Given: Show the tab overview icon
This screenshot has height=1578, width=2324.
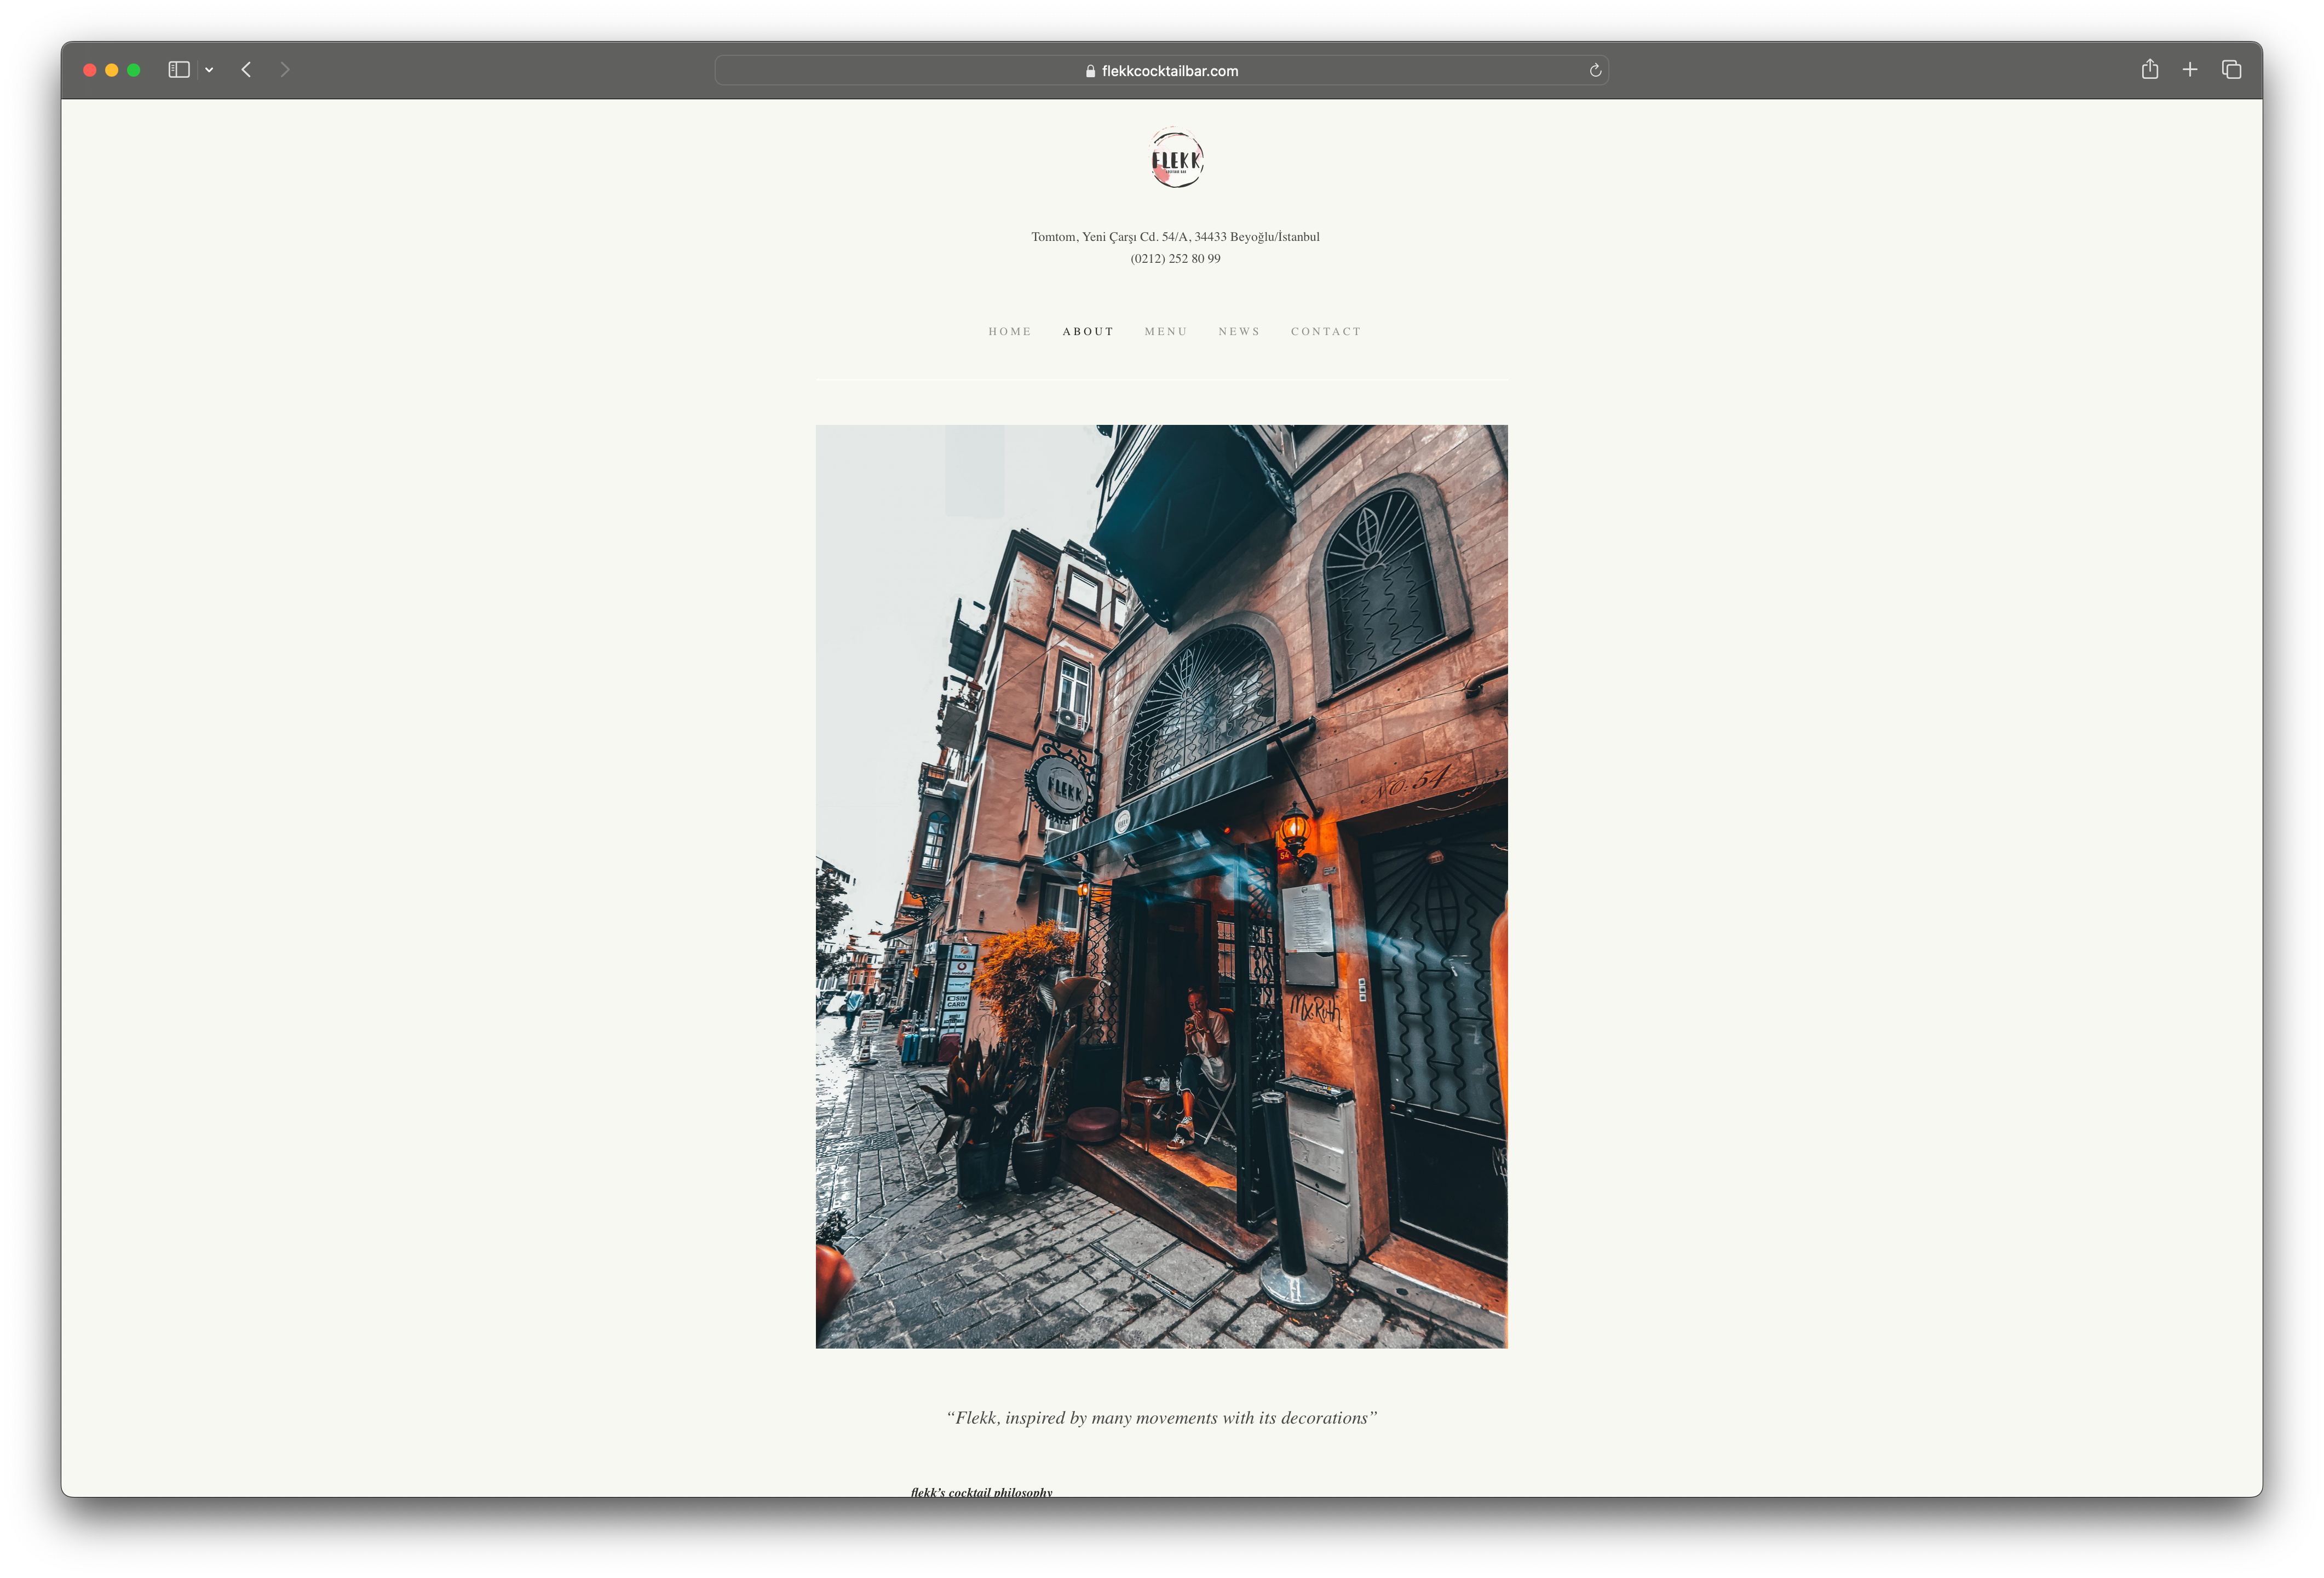Looking at the screenshot, I should [x=2231, y=70].
